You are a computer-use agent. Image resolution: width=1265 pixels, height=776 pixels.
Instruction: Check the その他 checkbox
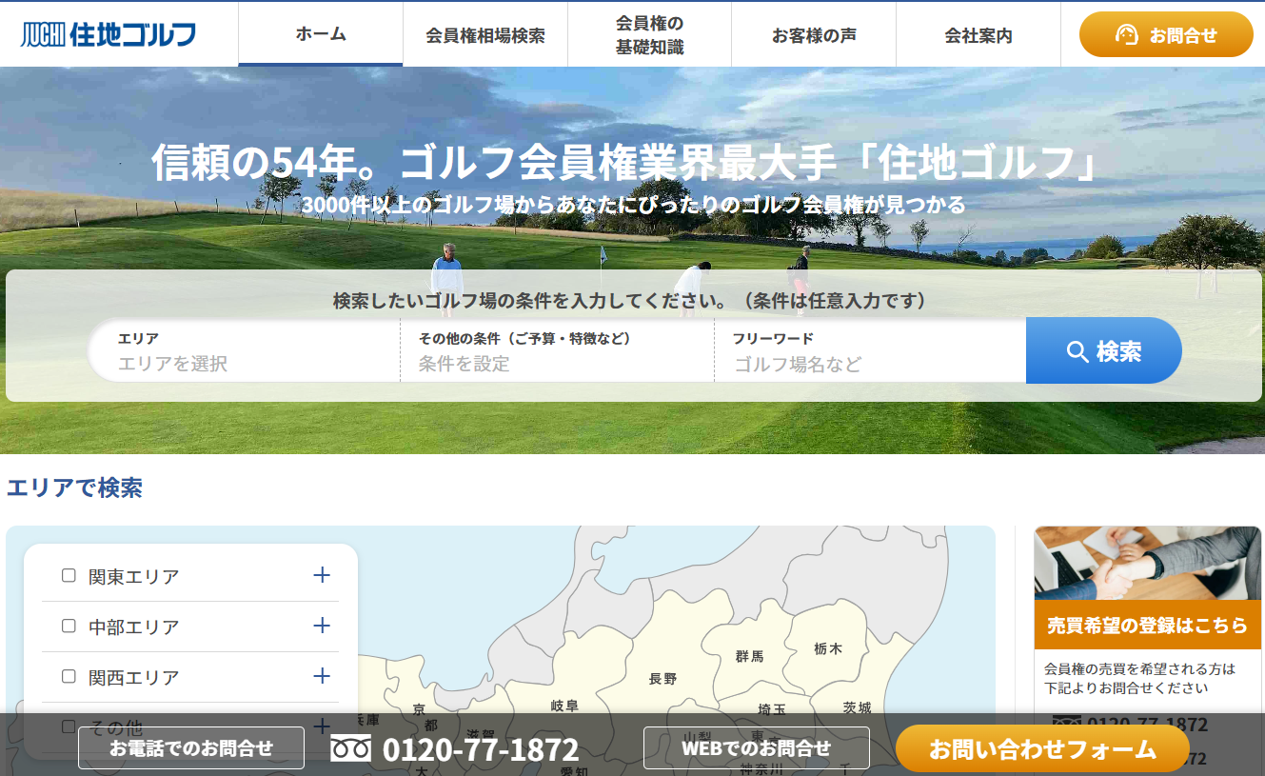coord(69,726)
